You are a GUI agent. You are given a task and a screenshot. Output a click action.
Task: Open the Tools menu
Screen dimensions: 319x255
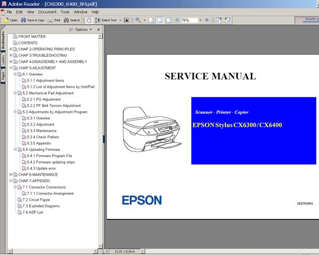pos(65,12)
